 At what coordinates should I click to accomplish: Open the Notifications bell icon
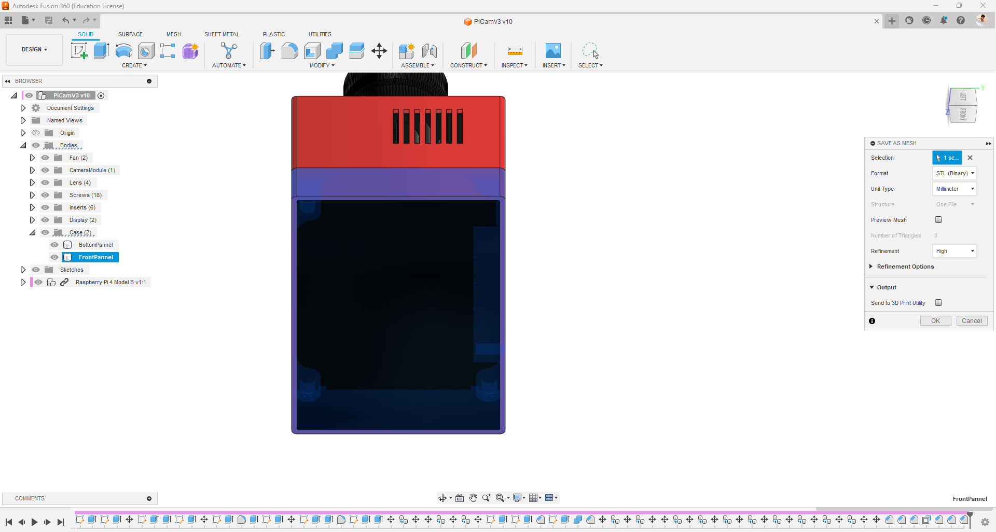tap(944, 20)
